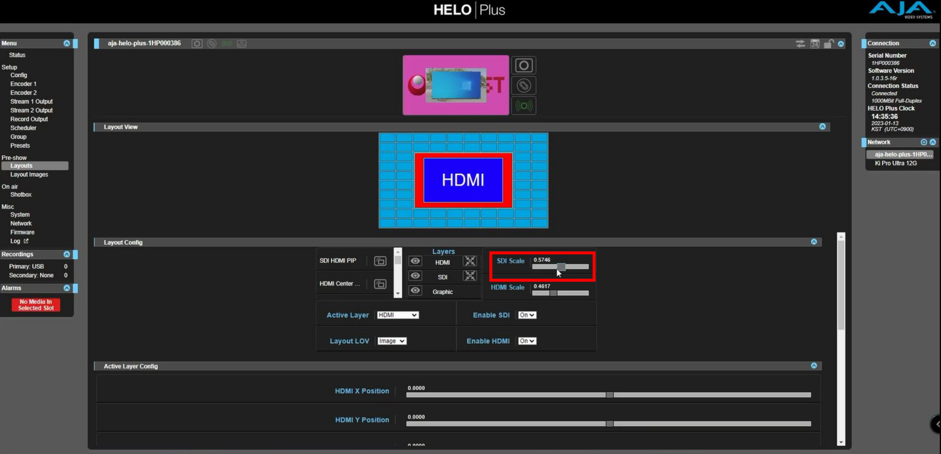941x454 pixels.
Task: Recall the SDI HDMI PIP layout
Action: pyautogui.click(x=380, y=261)
